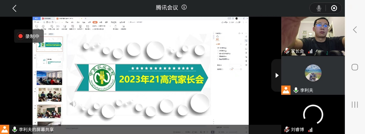Tap the green mic icon beside 李利夫
The width and height of the screenshot is (365, 134).
[x=296, y=90]
